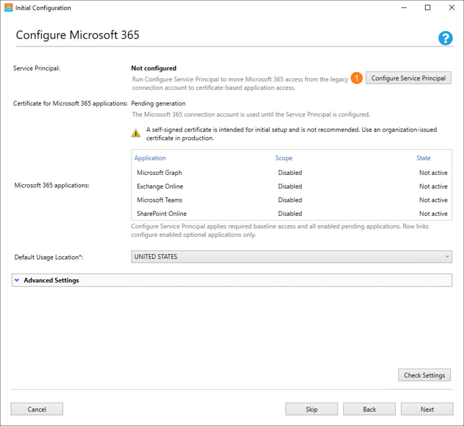Go back with the Back button
This screenshot has width=464, height=426.
point(369,409)
